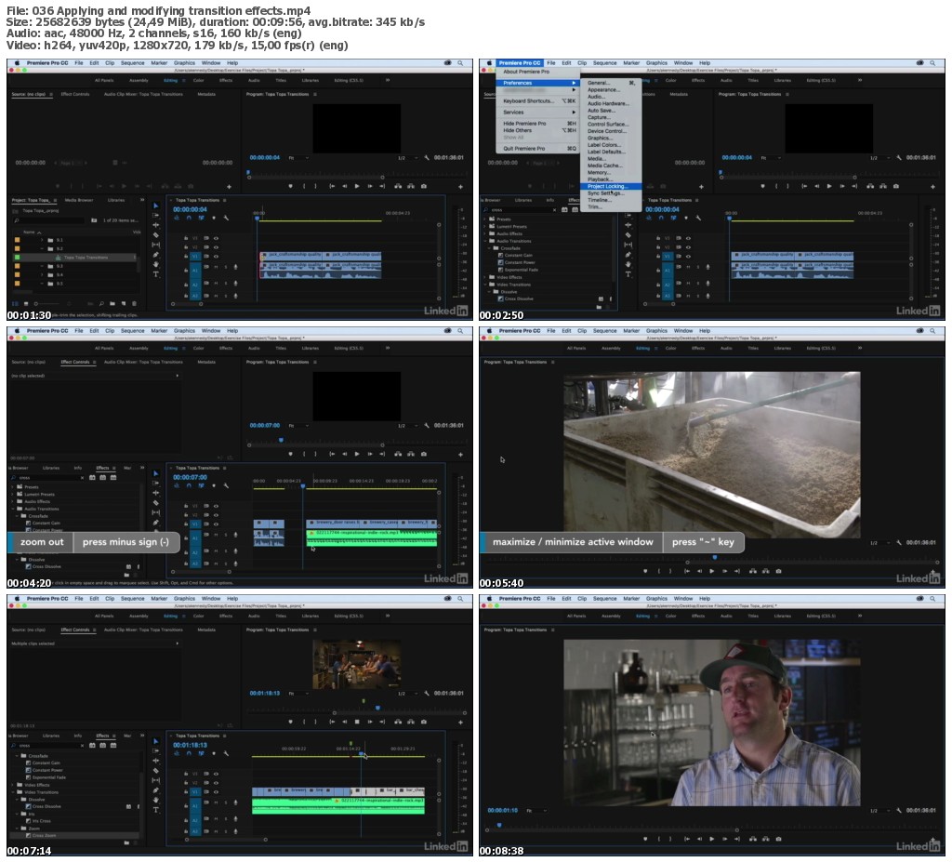The height and width of the screenshot is (862, 952).
Task: Select Quit Premiere Pro in the 00:02:50 menu
Action: [x=538, y=148]
